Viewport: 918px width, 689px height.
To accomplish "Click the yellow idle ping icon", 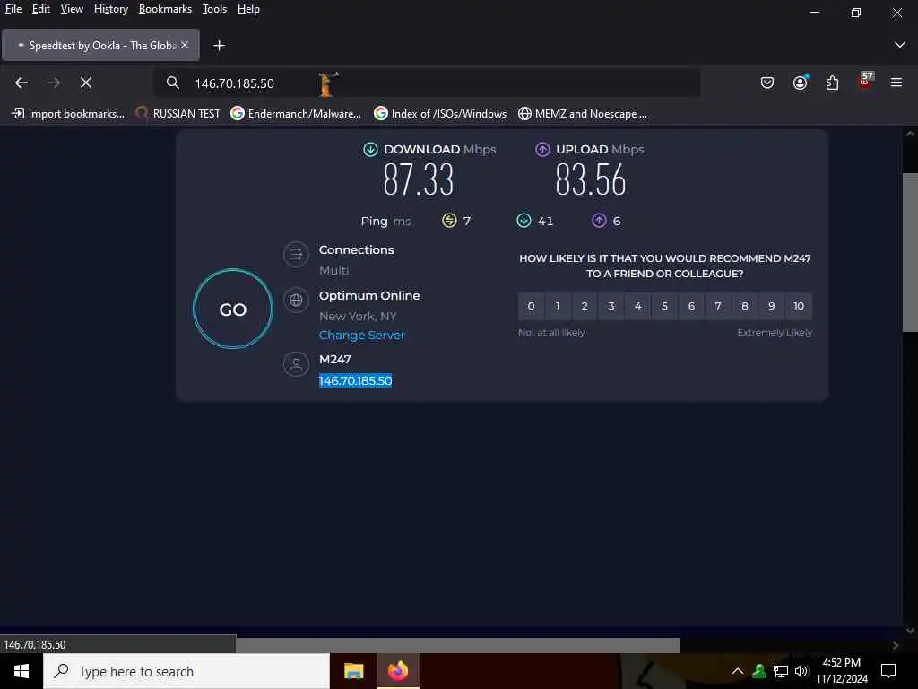I will pyautogui.click(x=449, y=221).
